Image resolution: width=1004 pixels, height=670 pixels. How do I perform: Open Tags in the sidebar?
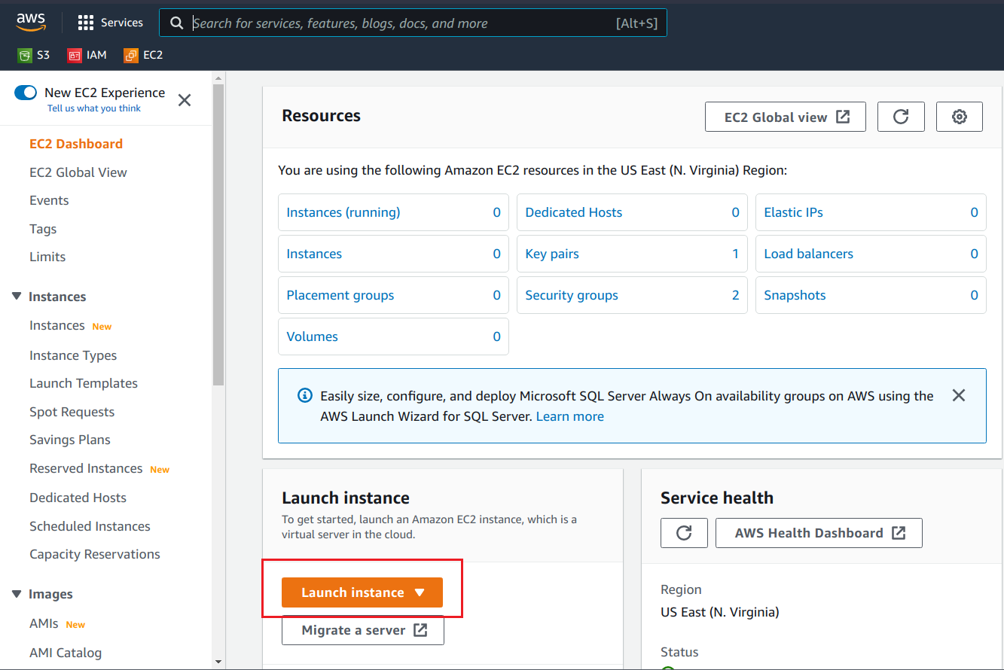(43, 229)
